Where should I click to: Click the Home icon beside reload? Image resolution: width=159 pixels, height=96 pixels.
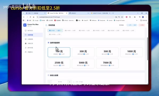coord(34,17)
